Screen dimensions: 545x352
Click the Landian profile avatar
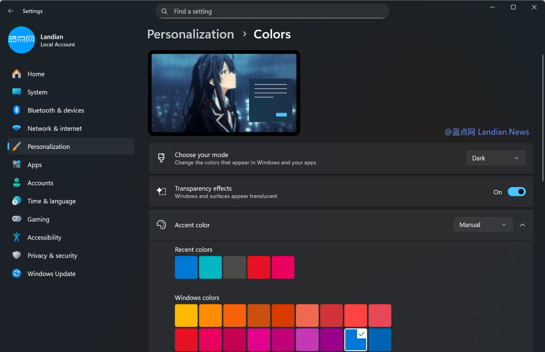21,40
